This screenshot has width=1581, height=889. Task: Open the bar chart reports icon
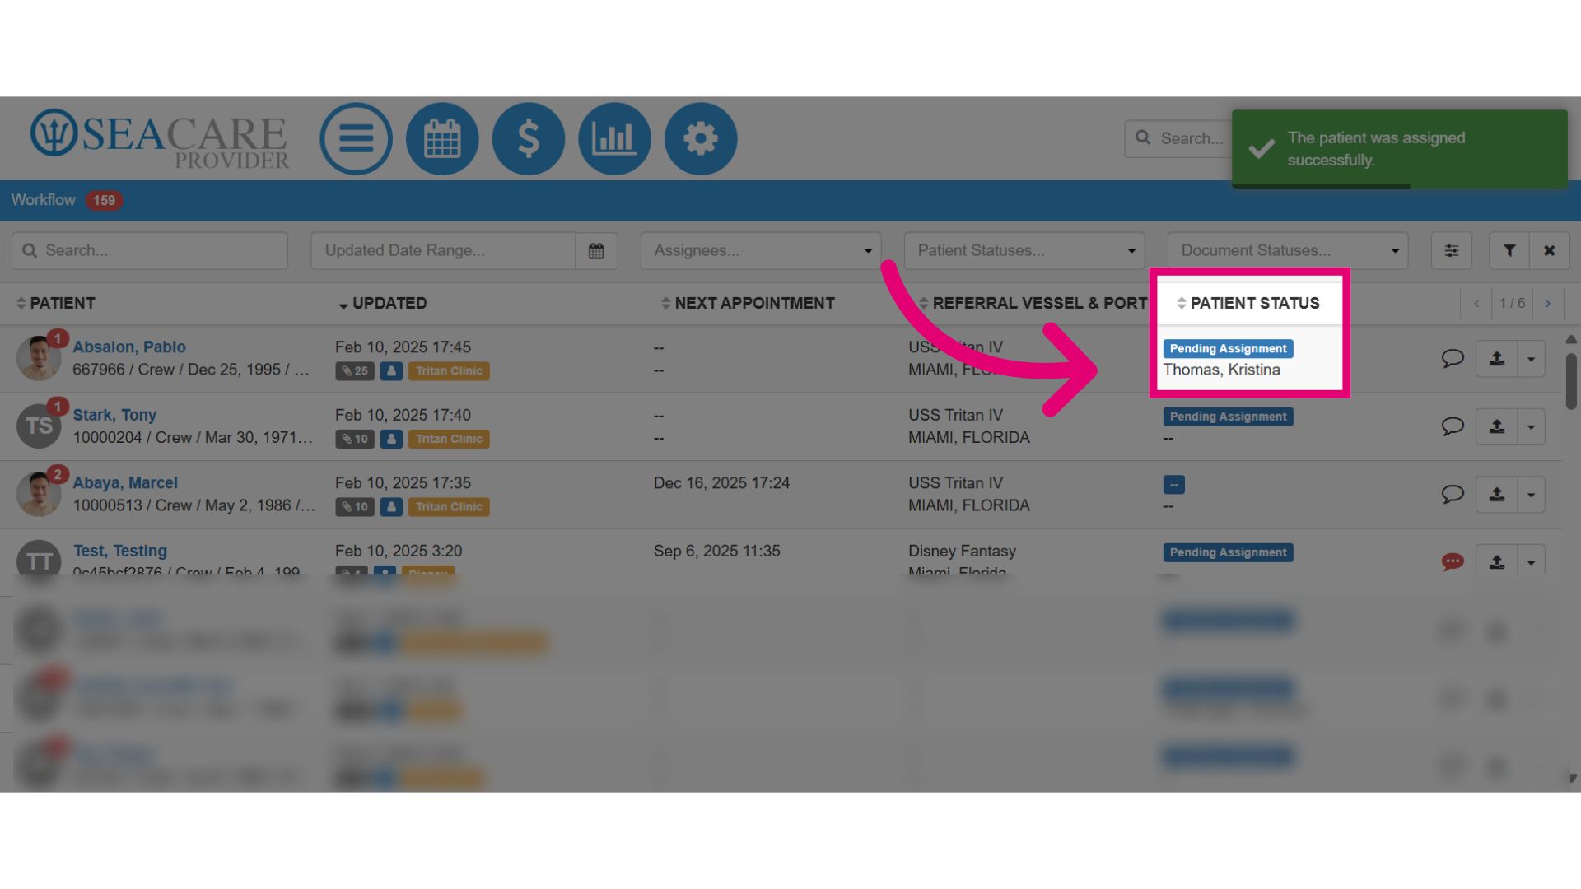click(x=614, y=138)
